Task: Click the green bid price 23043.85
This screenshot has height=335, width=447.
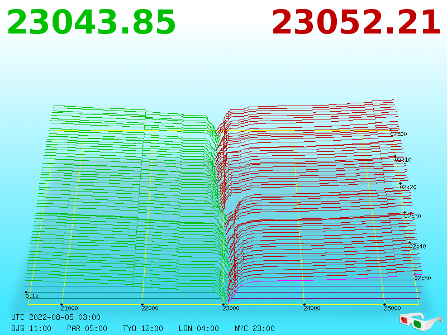Action: (91, 22)
